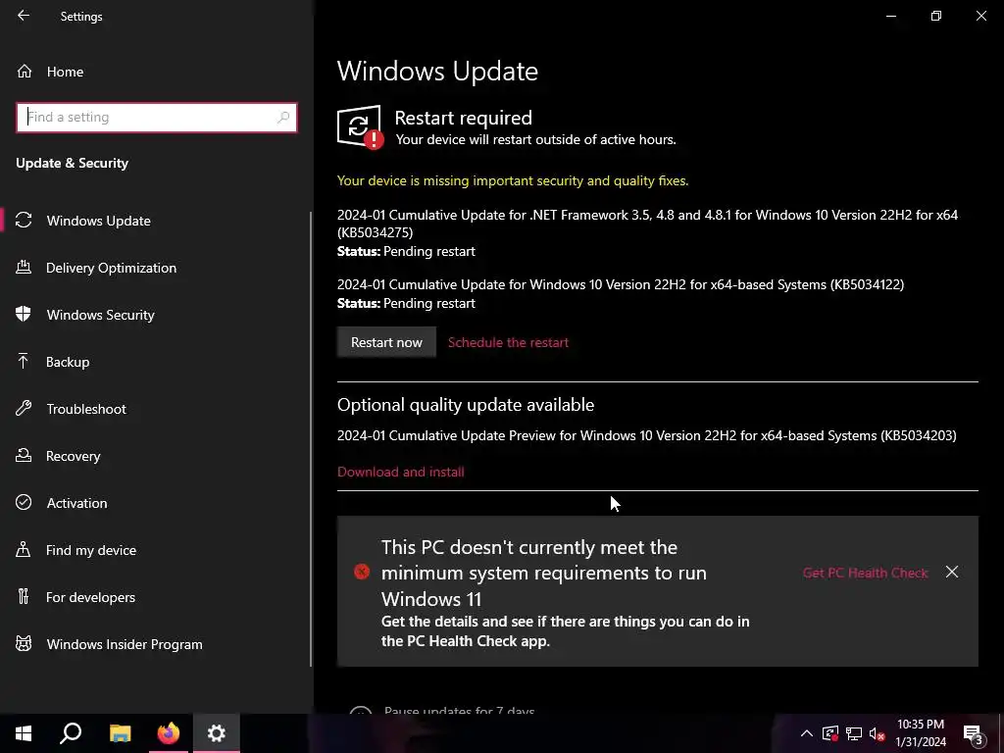Open the Action Center notifications
This screenshot has height=753, width=1004.
pyautogui.click(x=974, y=733)
